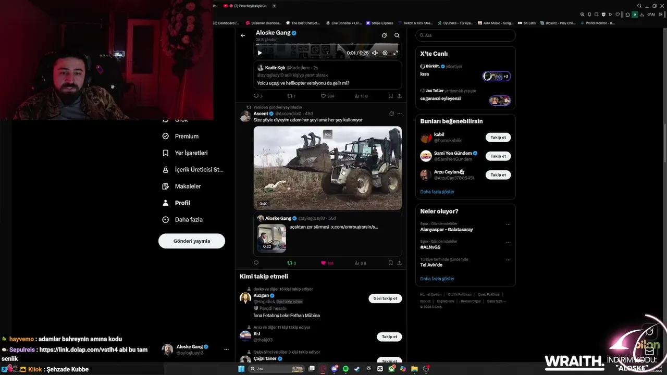The height and width of the screenshot is (375, 667).
Task: Follow Sami Yen Gündem
Action: point(498,156)
